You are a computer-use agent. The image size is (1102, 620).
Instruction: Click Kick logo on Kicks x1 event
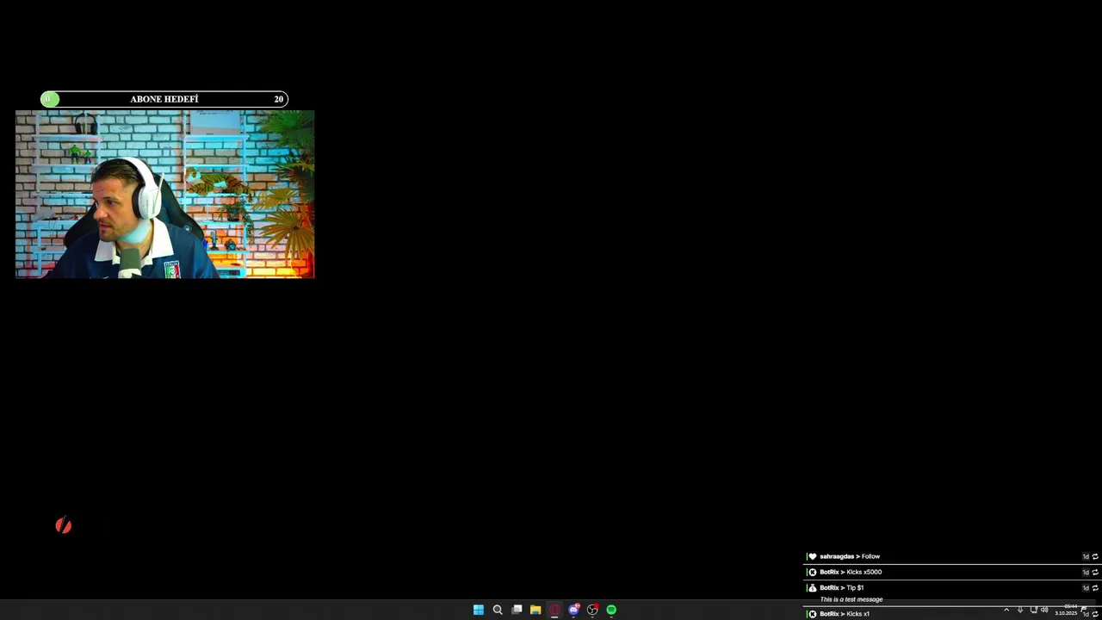point(812,614)
